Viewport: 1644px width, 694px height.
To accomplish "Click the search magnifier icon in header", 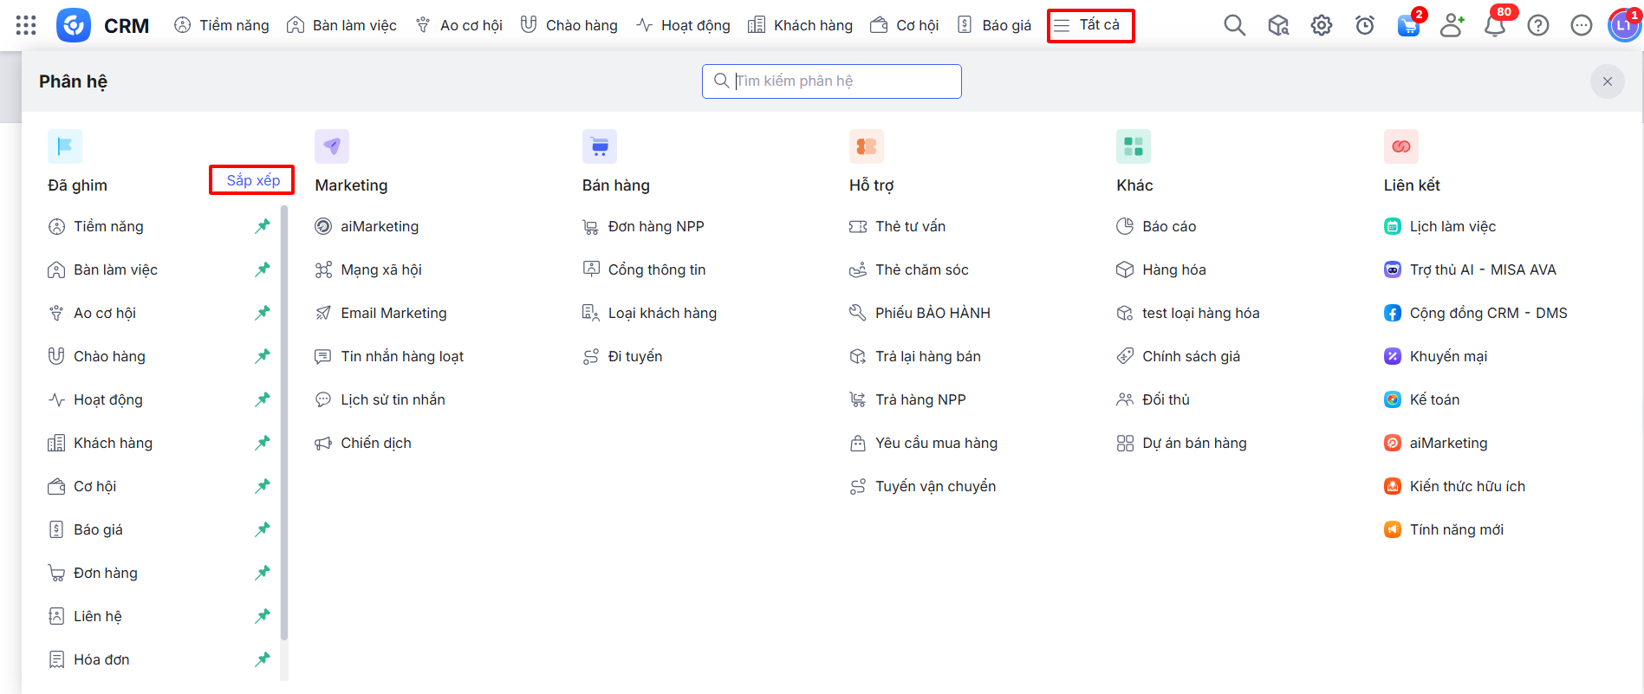I will pos(1234,25).
